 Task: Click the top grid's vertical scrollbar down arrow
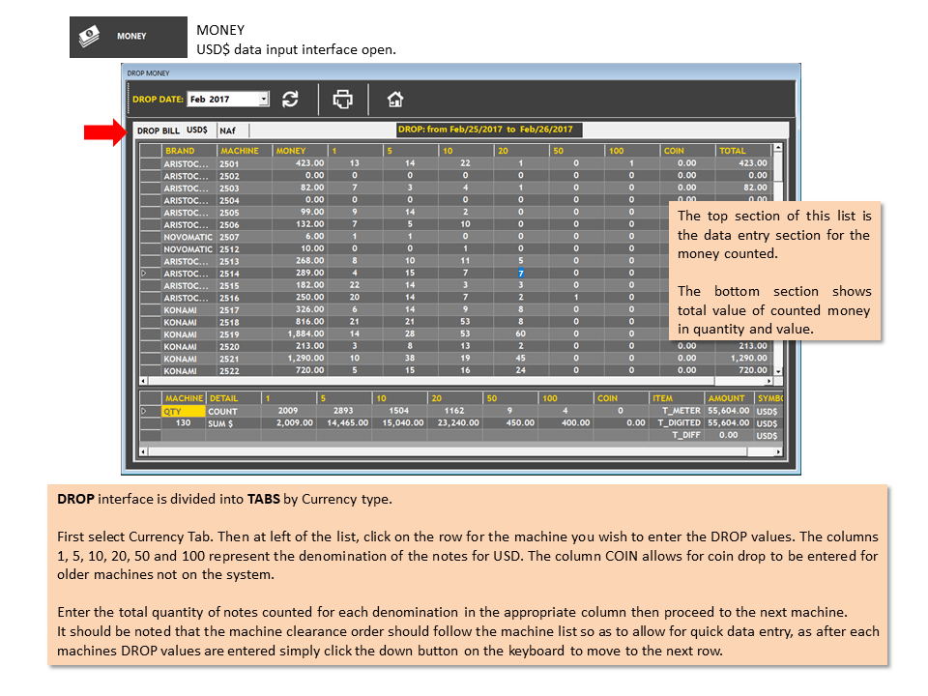[778, 371]
